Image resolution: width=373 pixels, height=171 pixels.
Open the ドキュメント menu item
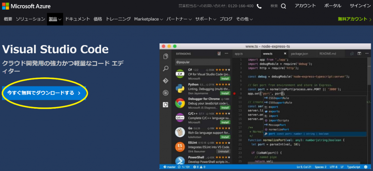(x=78, y=19)
